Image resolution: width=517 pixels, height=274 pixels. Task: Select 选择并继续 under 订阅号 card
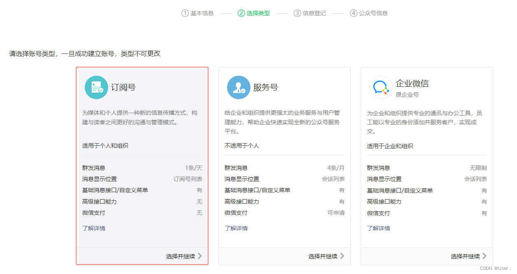pyautogui.click(x=181, y=256)
